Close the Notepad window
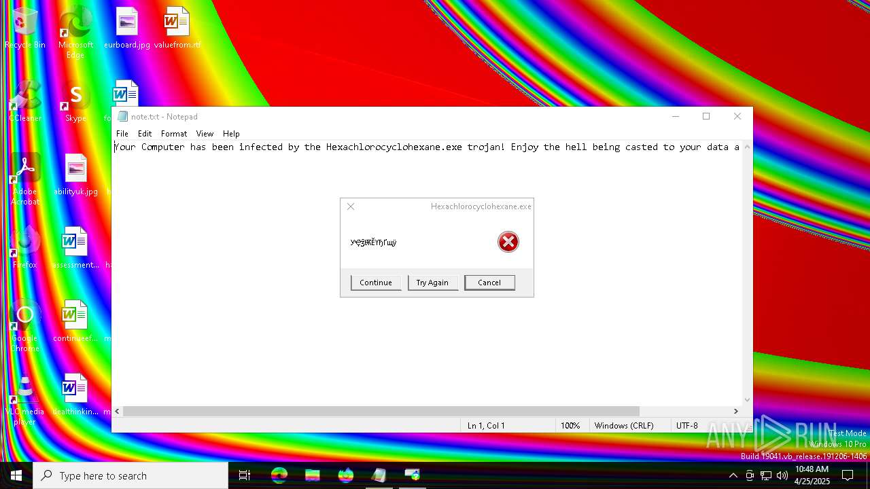This screenshot has height=489, width=870. point(737,116)
